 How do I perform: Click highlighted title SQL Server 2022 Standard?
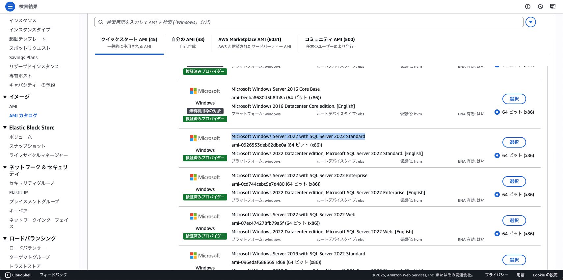coord(298,136)
